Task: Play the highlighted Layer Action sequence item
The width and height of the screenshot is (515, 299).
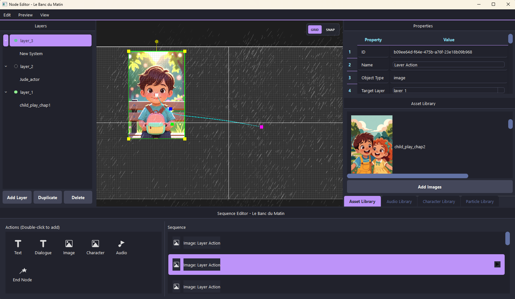Action: point(497,264)
